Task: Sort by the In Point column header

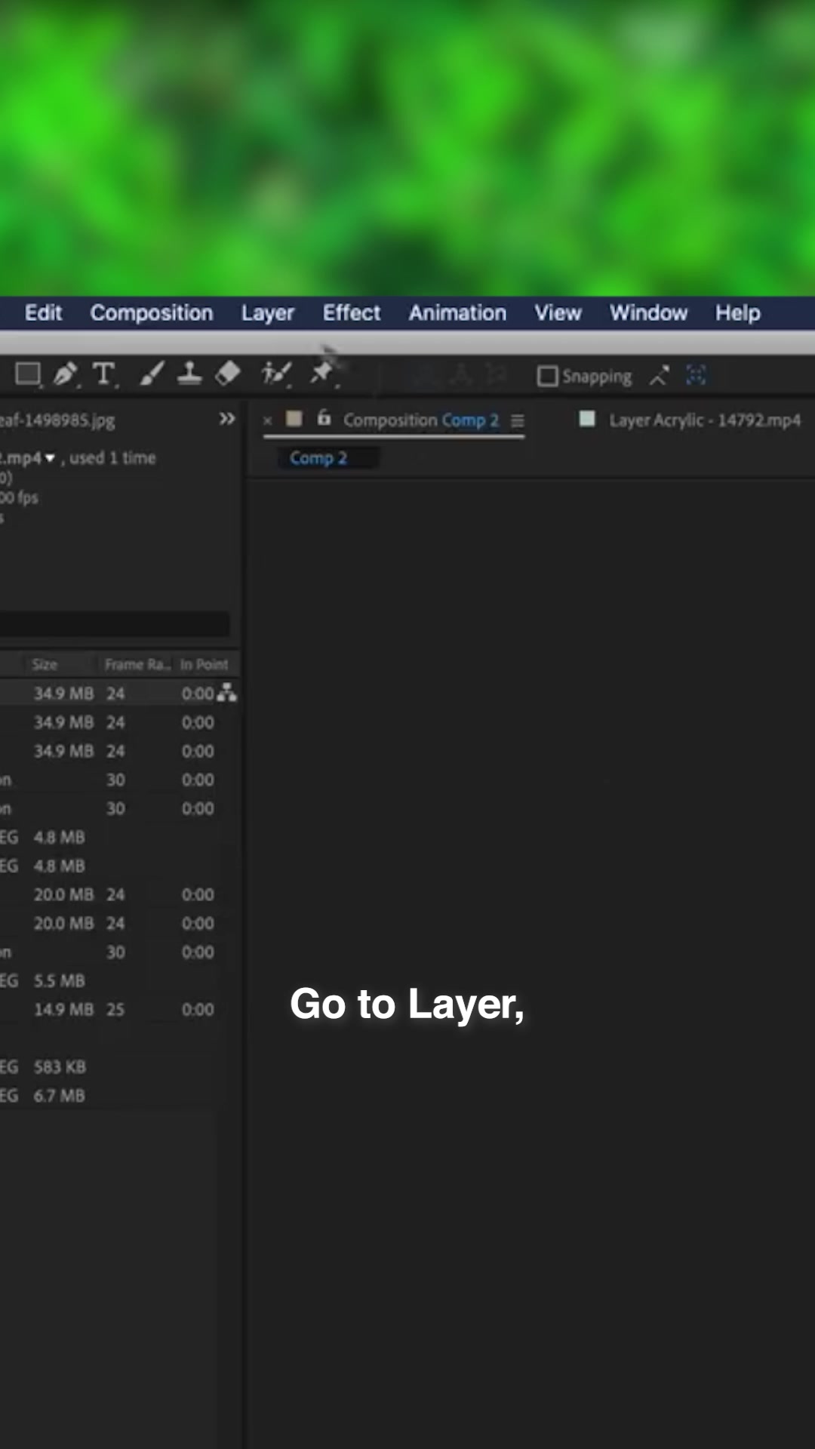Action: [x=204, y=664]
